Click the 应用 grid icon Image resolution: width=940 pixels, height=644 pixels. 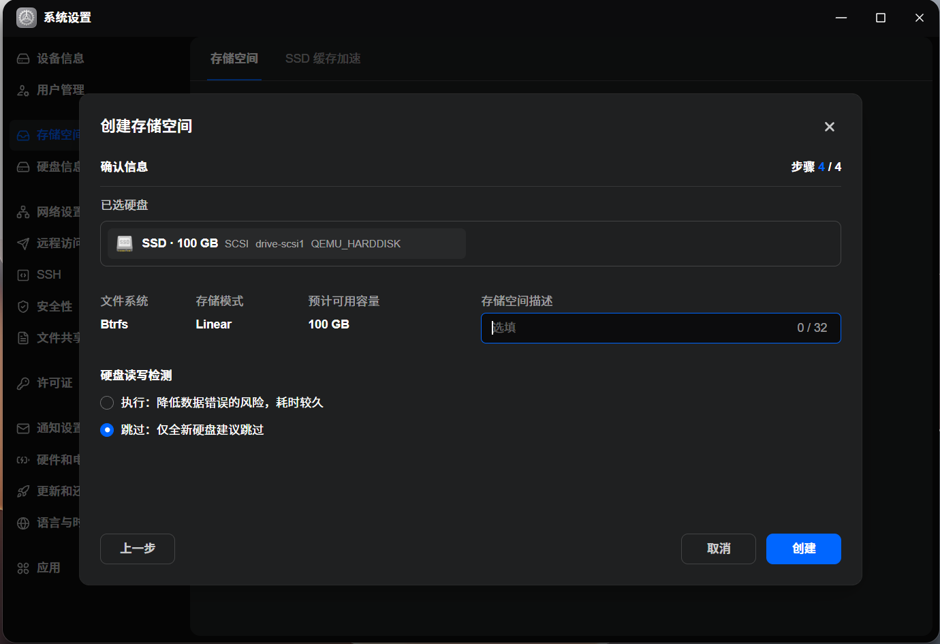23,568
